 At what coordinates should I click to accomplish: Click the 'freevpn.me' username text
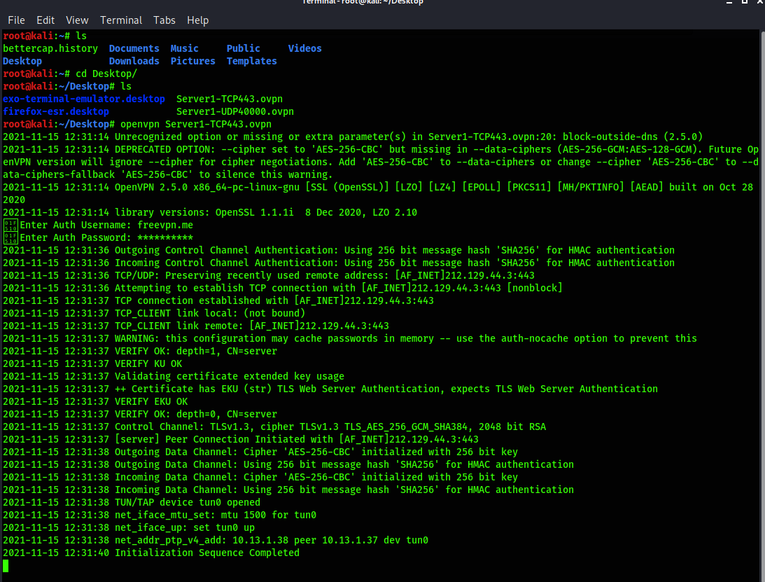point(165,225)
